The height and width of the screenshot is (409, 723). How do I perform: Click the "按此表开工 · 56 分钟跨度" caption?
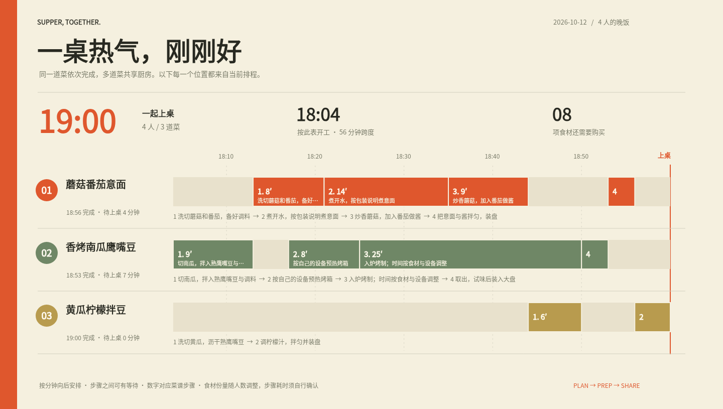coord(335,132)
